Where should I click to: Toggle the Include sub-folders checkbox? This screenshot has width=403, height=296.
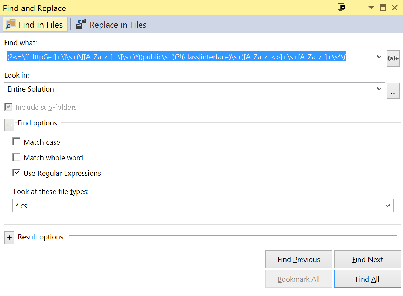pos(8,107)
